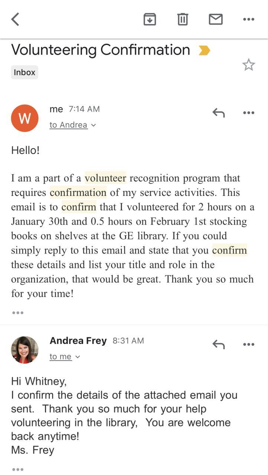Tap the Andrea Frey sender name

(x=78, y=341)
